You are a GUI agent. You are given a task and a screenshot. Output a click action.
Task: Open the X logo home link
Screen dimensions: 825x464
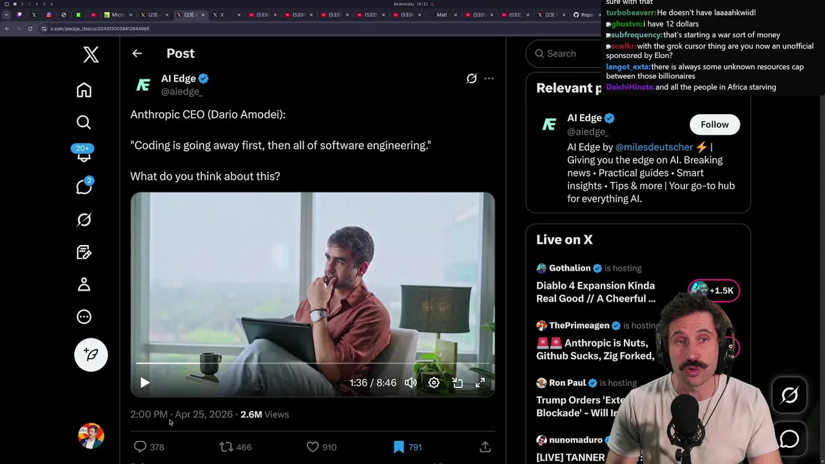click(91, 55)
